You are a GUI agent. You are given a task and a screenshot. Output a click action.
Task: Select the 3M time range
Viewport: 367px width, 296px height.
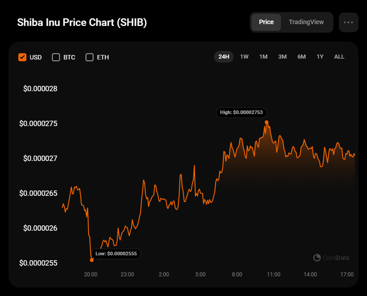click(282, 57)
